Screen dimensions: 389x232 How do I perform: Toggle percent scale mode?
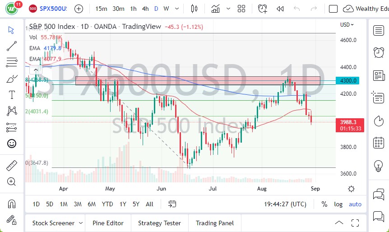(x=324, y=204)
